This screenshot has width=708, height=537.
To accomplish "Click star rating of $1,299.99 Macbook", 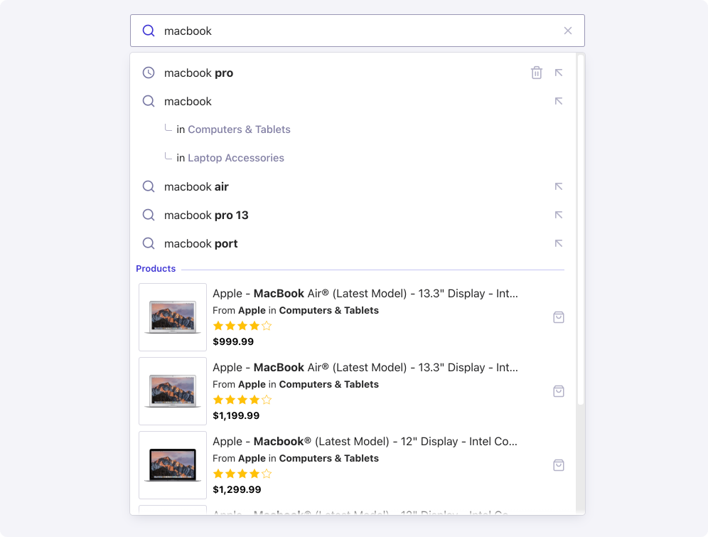I will (x=242, y=474).
